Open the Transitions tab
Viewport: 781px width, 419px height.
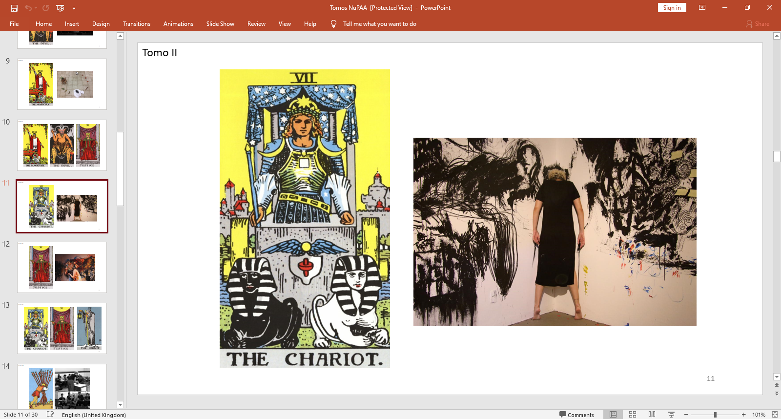136,24
